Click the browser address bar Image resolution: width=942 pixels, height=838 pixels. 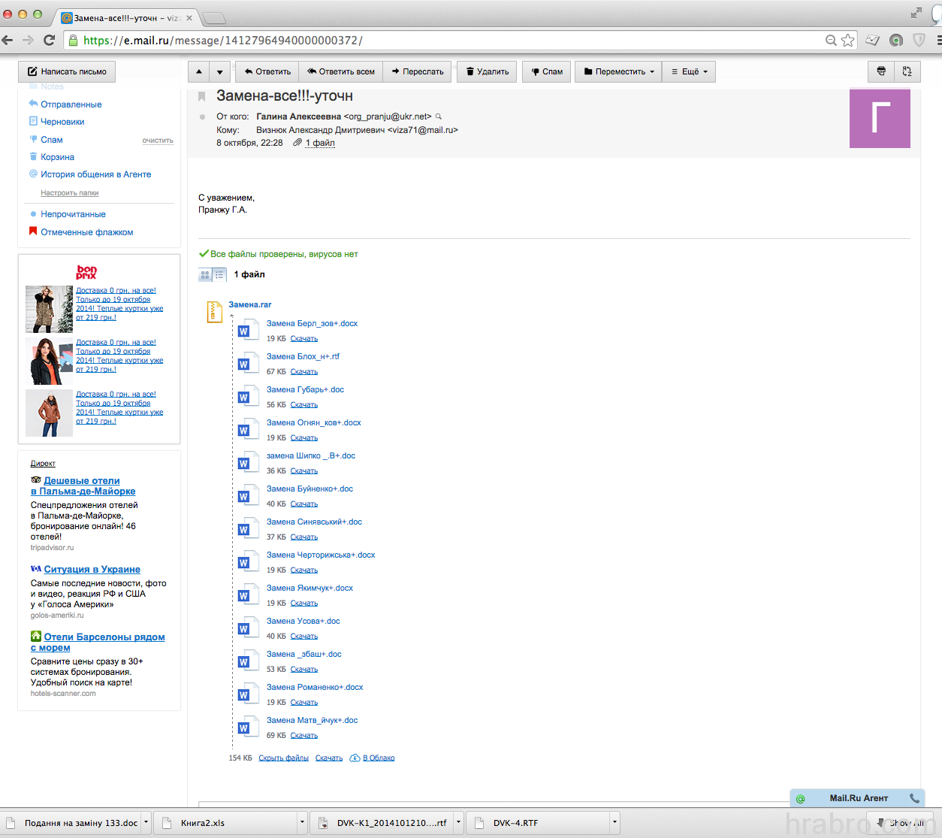[x=451, y=41]
